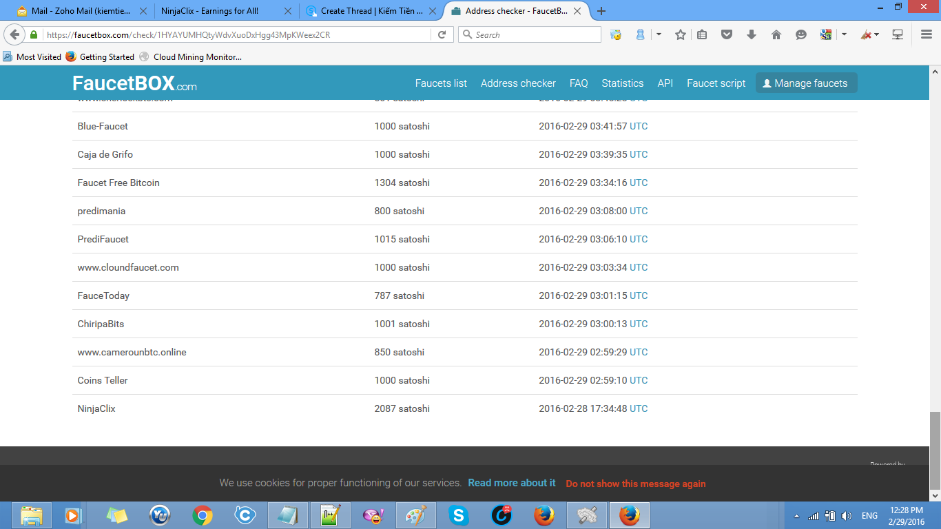Open File Explorer from the taskbar
941x529 pixels.
[x=31, y=515]
